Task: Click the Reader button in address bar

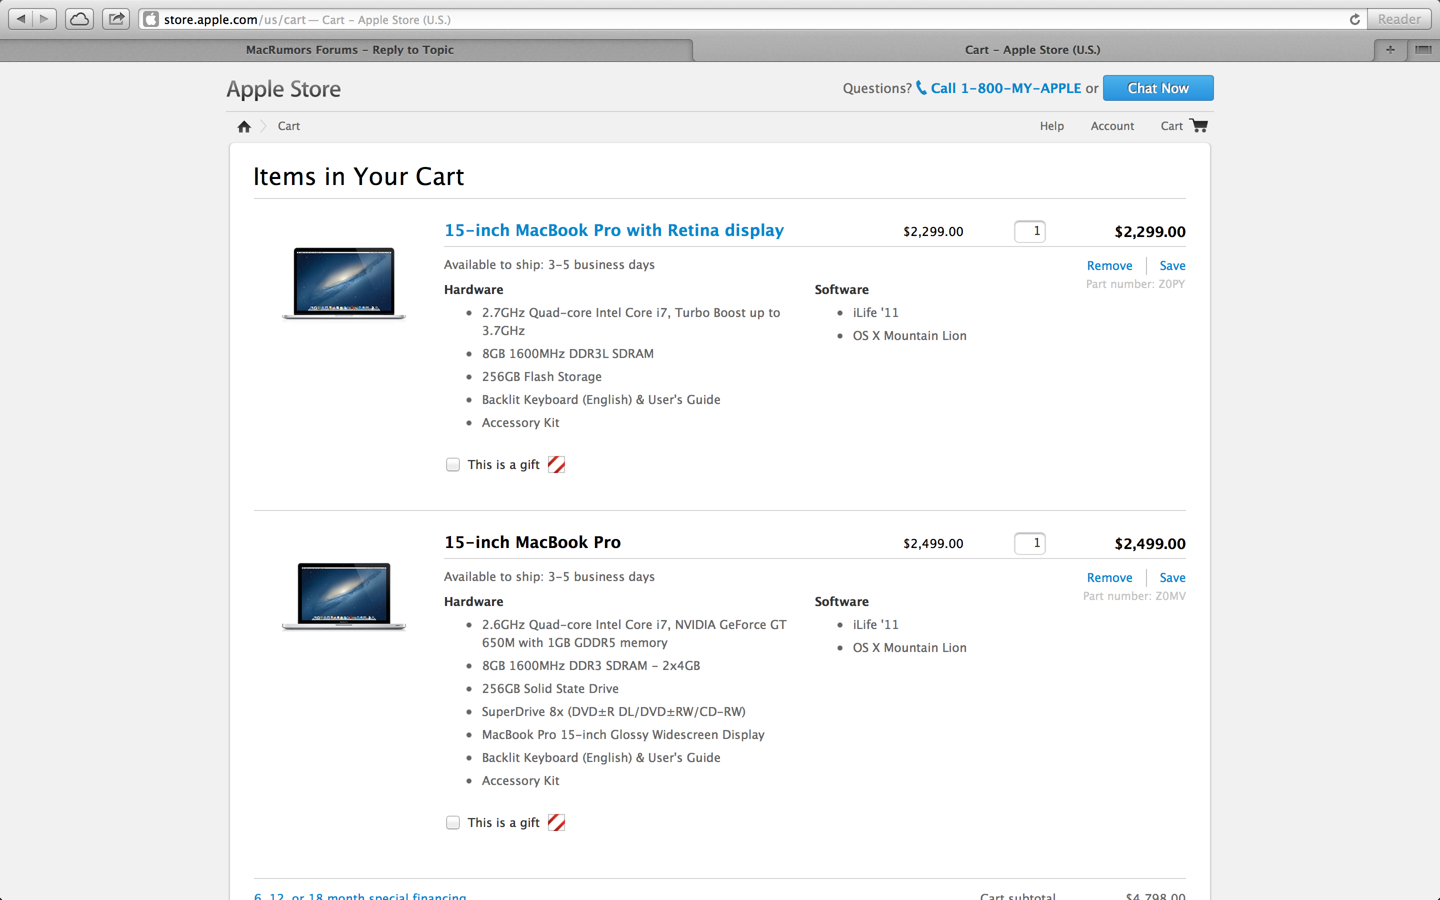Action: [x=1398, y=19]
